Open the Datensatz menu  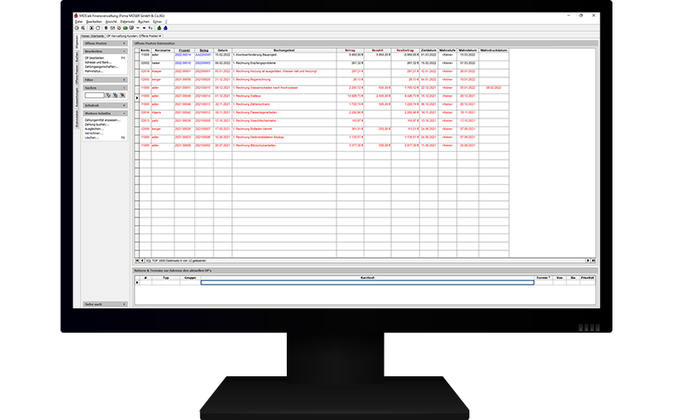(x=127, y=22)
